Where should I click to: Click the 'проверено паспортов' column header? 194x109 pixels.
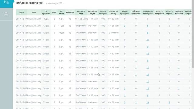pyautogui.click(x=148, y=12)
